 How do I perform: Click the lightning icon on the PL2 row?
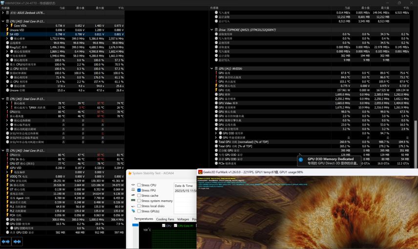(x=7, y=211)
